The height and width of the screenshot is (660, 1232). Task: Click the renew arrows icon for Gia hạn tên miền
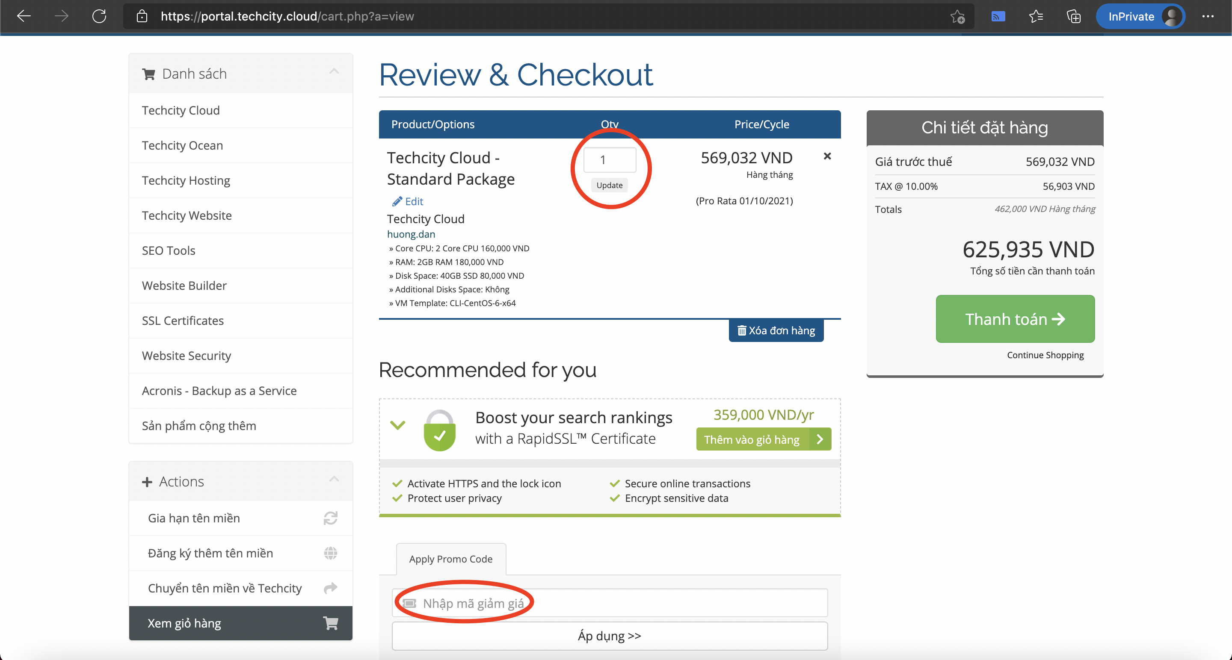pyautogui.click(x=331, y=518)
